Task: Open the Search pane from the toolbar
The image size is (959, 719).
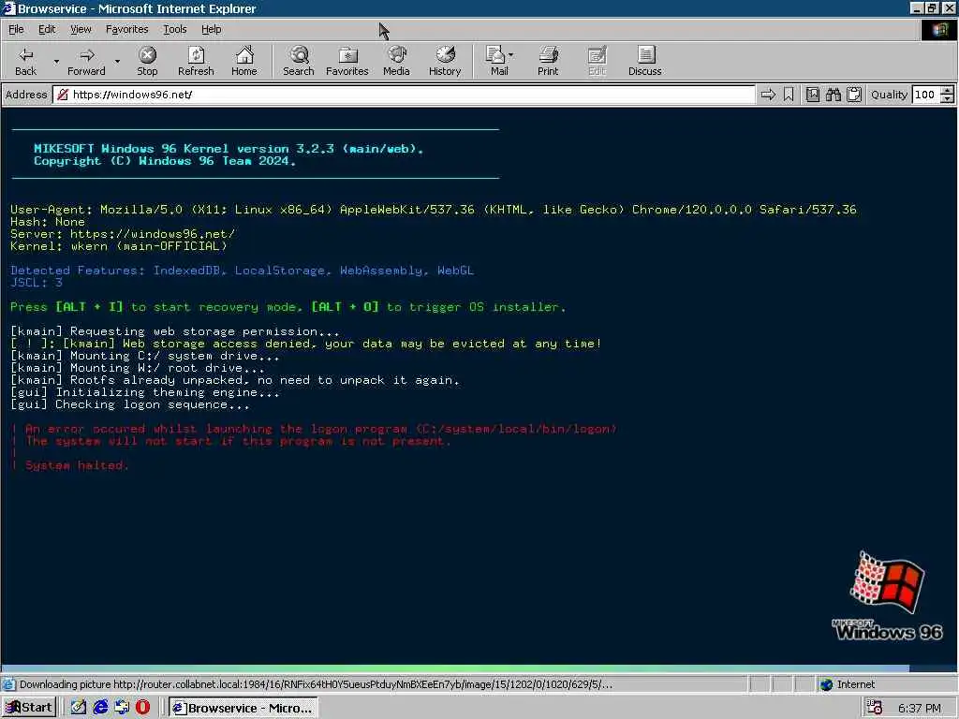Action: pyautogui.click(x=299, y=61)
